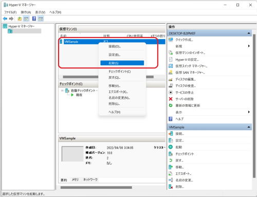This screenshot has width=257, height=197.
Task: Expand the 新規 submenu arrow
Action: click(x=249, y=46)
